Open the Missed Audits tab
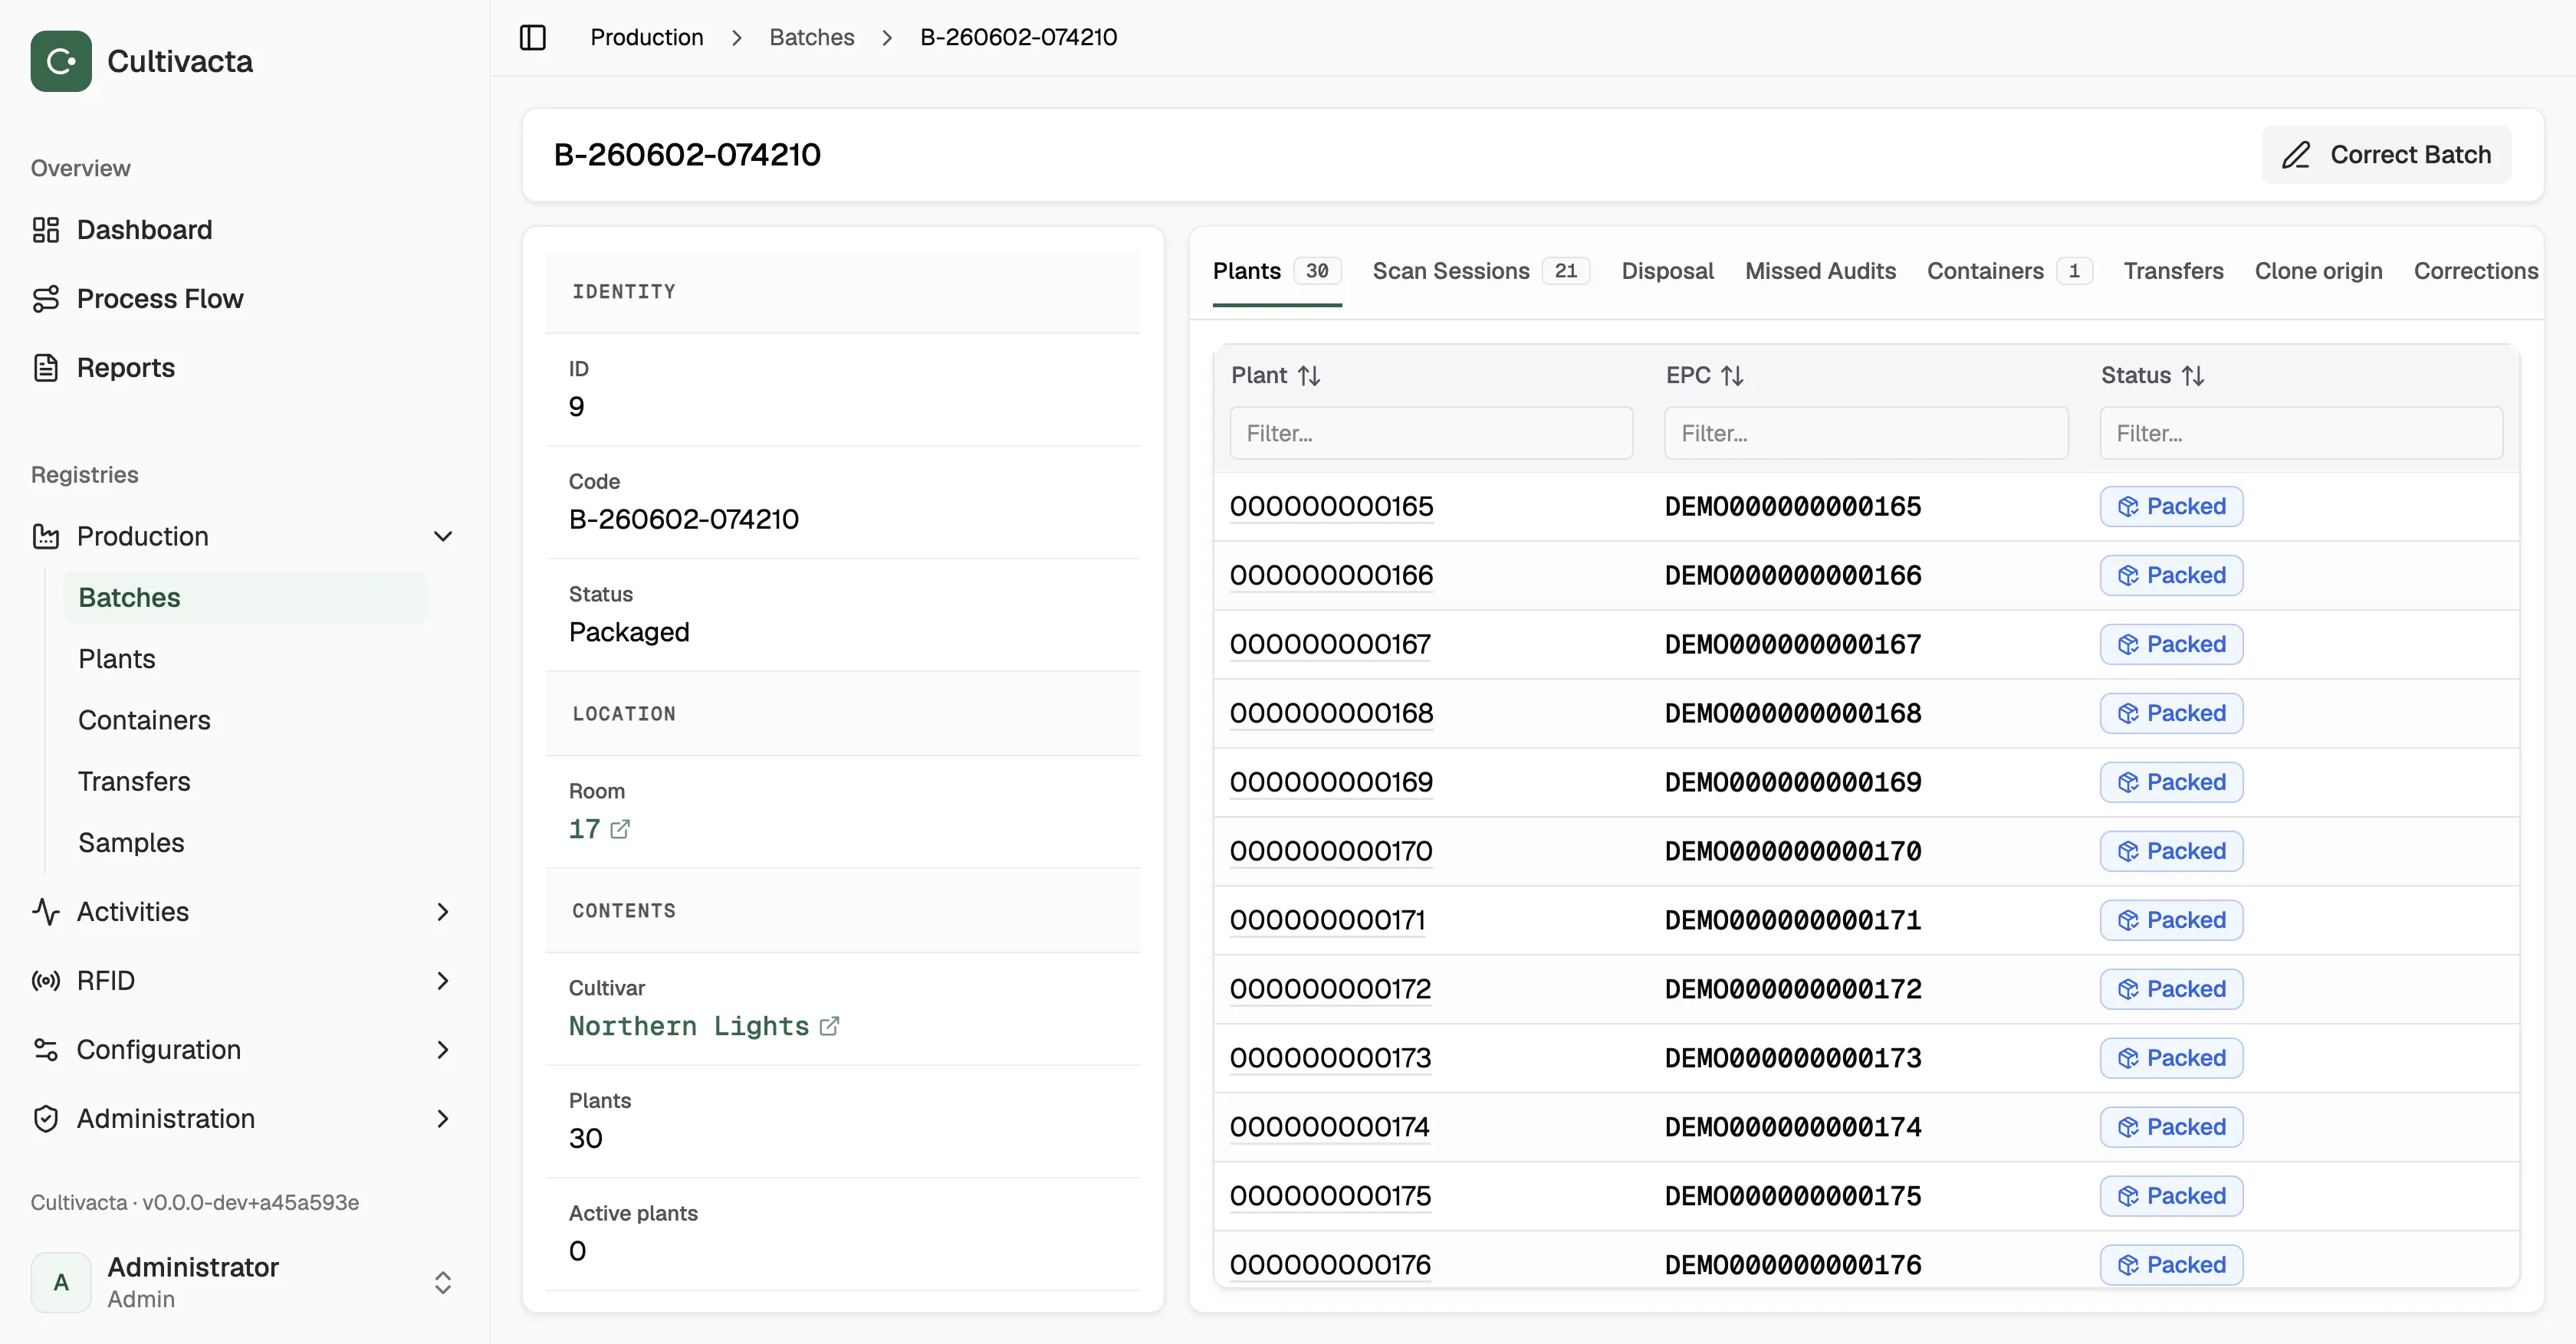This screenshot has height=1344, width=2576. point(1820,270)
